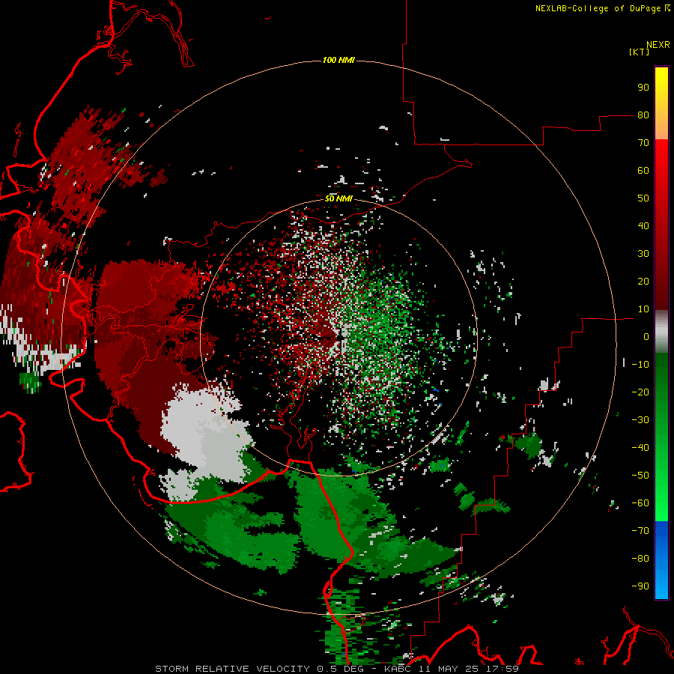Click the [KT] units label

(x=639, y=52)
